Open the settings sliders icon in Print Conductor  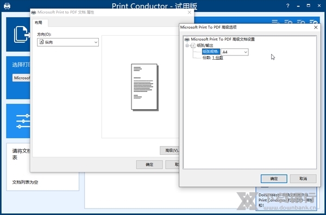point(23,121)
